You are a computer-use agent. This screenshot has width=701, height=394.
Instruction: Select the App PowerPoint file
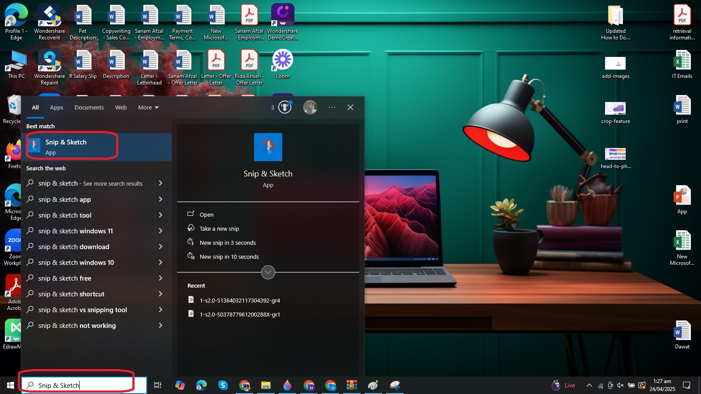(682, 200)
